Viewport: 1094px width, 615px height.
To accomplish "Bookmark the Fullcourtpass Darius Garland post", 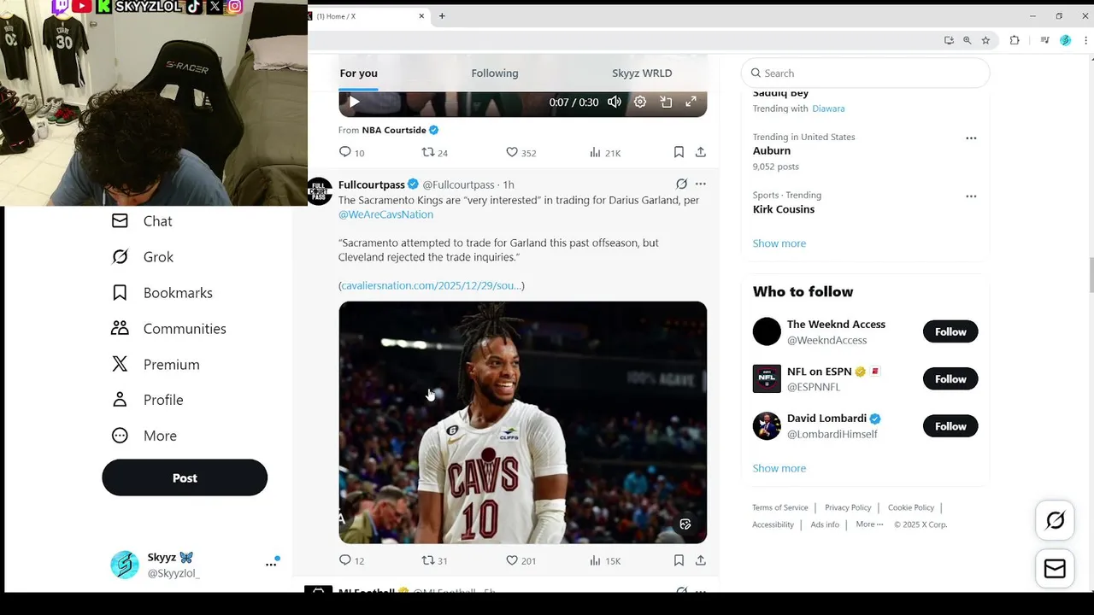I will [679, 560].
